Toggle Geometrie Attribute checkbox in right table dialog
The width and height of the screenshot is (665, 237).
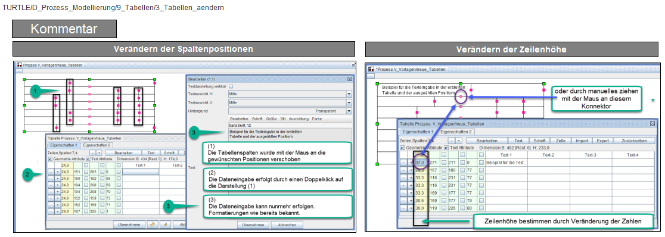[402, 148]
